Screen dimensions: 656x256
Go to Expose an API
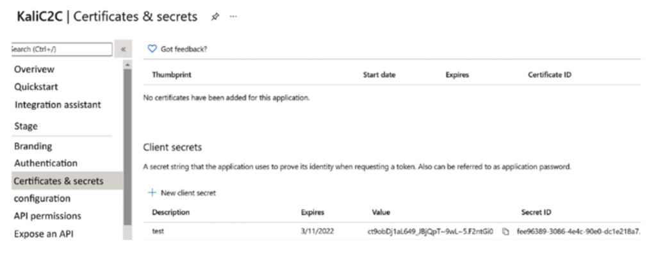[x=44, y=234]
